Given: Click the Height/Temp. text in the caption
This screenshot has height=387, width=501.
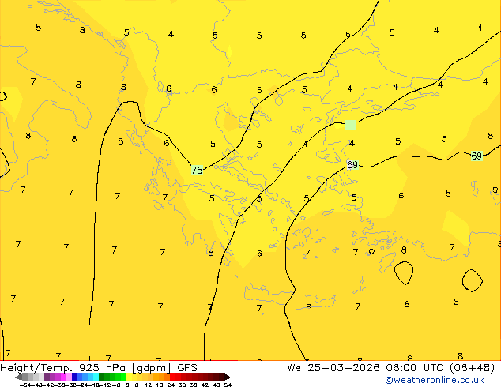Looking at the screenshot, I should 36,368.
